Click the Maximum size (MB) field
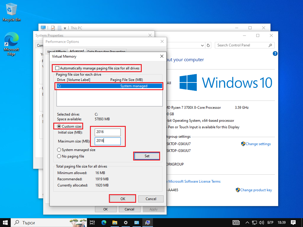This screenshot has height=227, width=303. coord(108,141)
